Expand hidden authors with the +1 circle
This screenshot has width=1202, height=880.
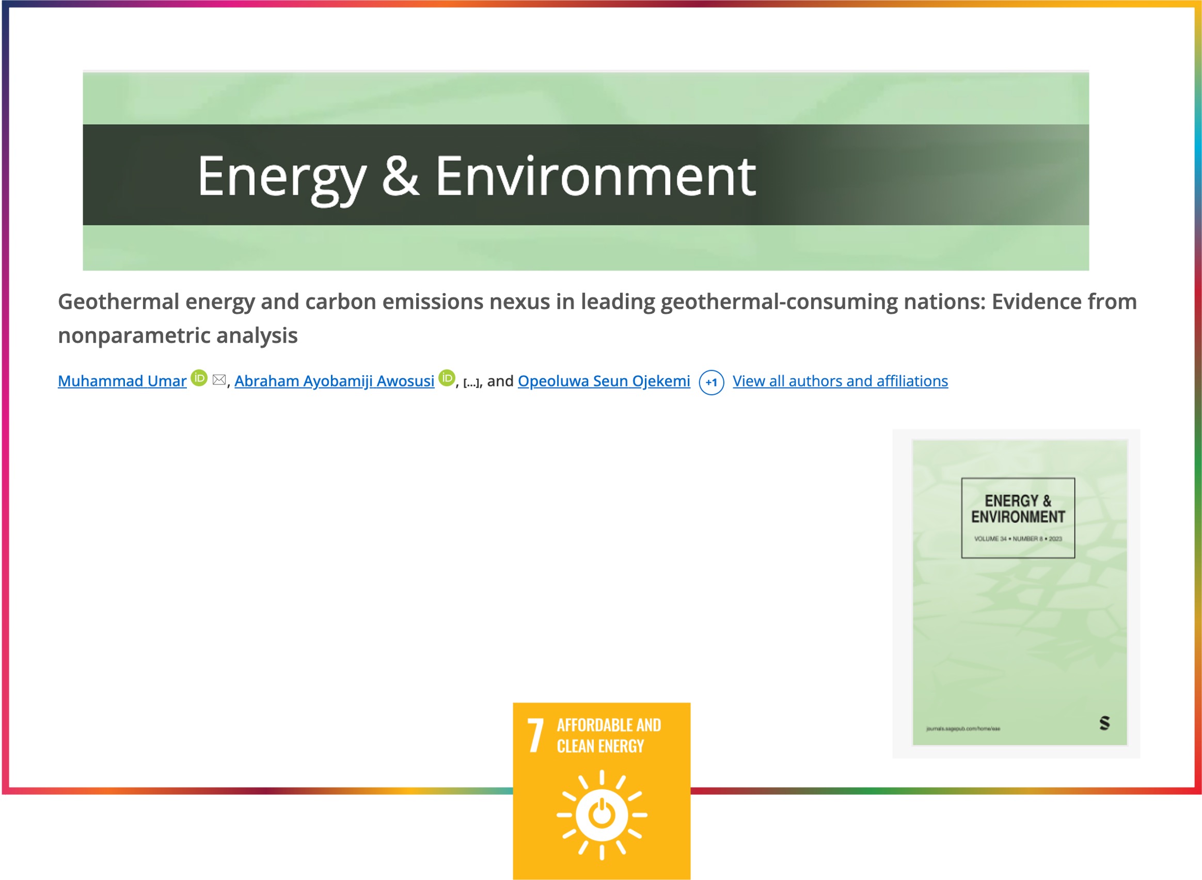point(711,382)
